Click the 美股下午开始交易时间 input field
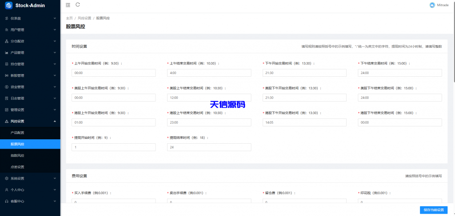Viewport: 455px width, 216px height. (x=304, y=98)
